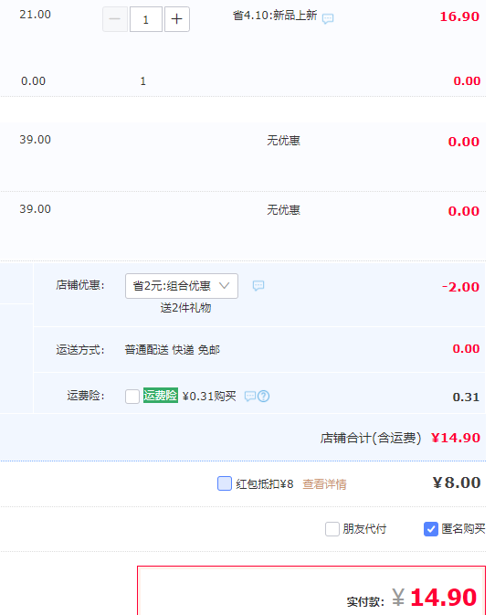This screenshot has width=495, height=615.
Task: Check the 运费险 purchase checkbox
Action: 132,397
